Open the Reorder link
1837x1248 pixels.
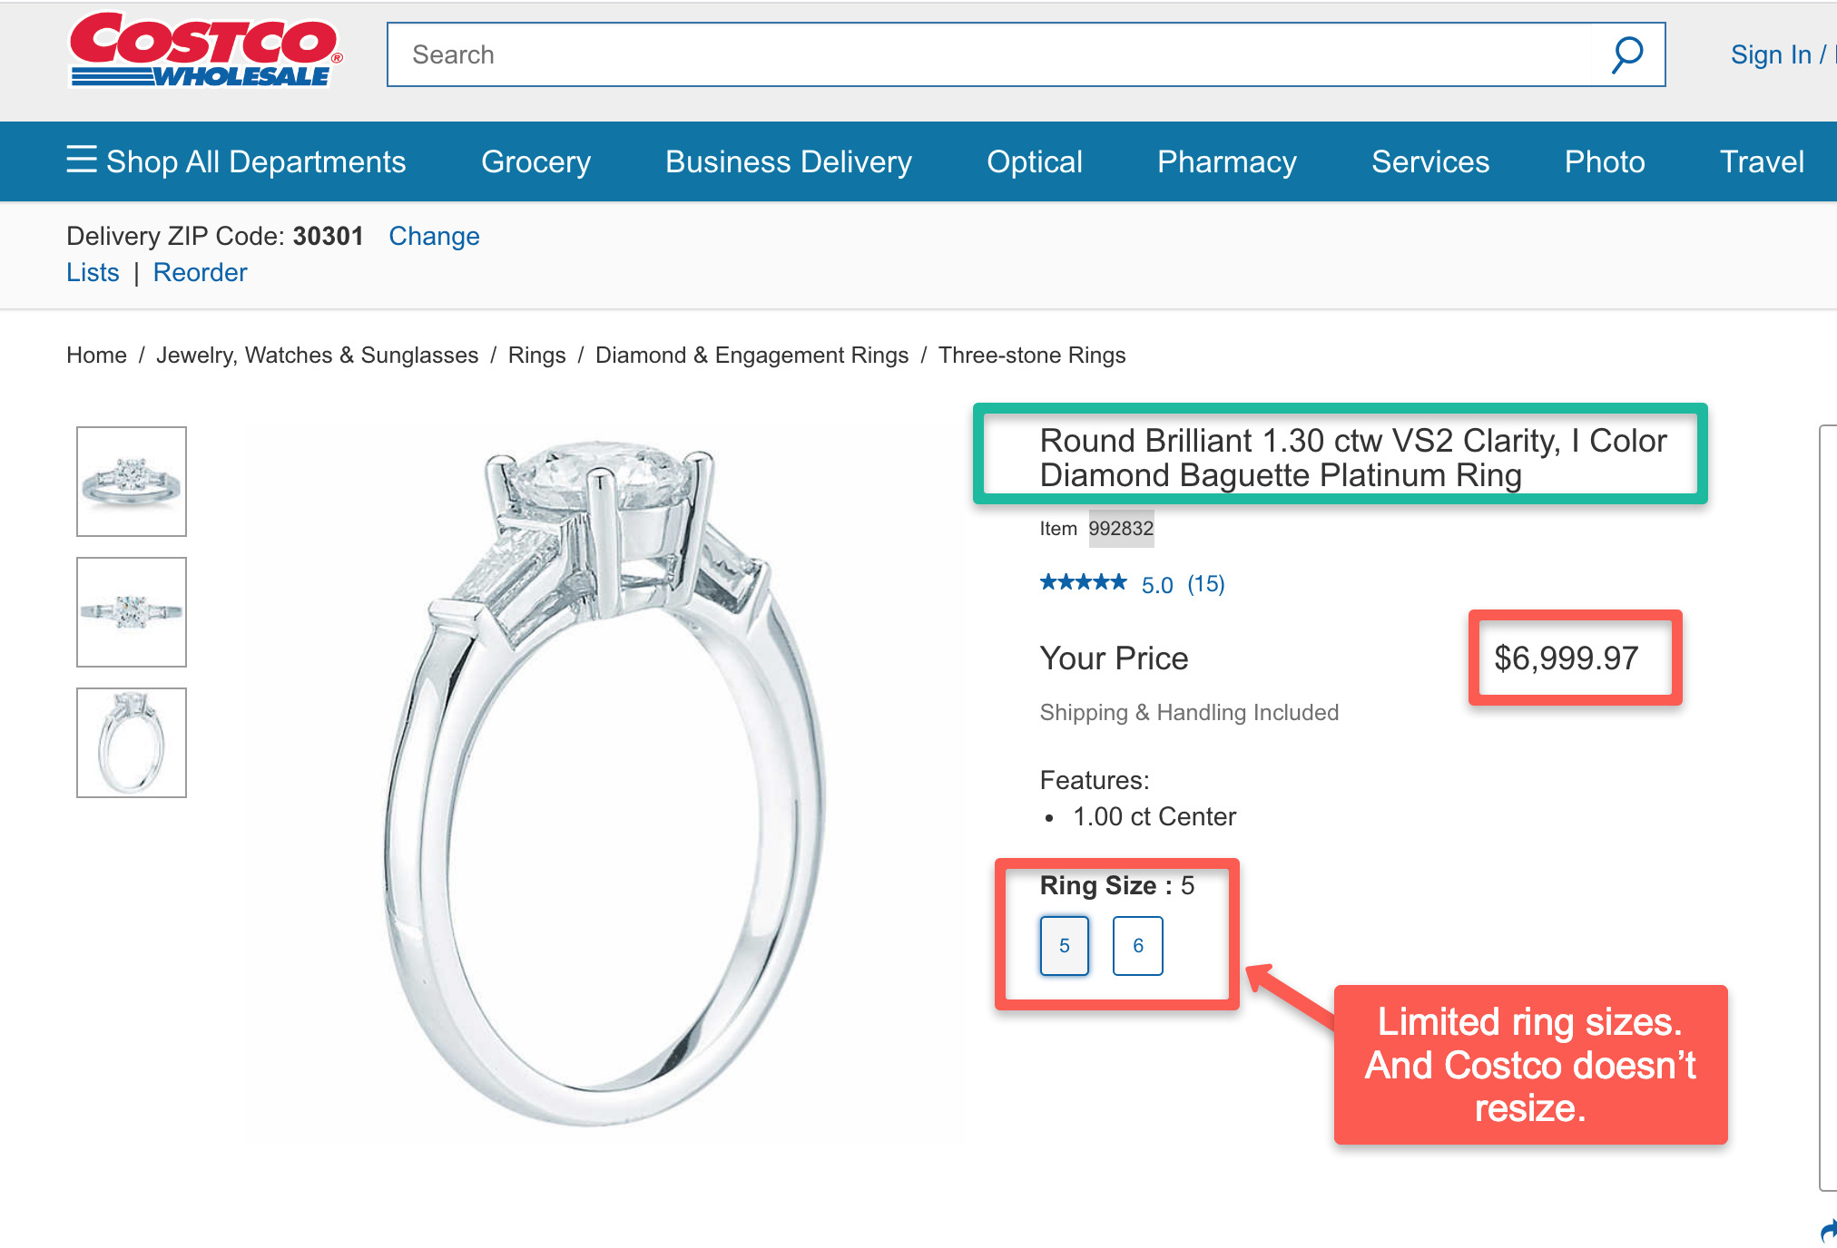(x=200, y=272)
